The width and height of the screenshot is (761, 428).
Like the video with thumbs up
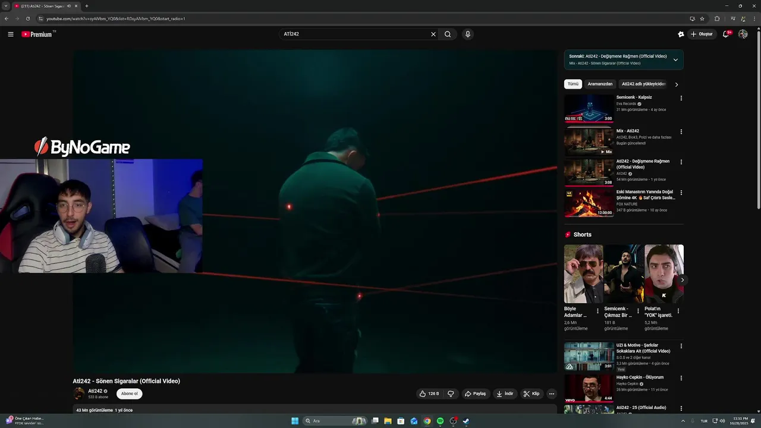pos(429,394)
